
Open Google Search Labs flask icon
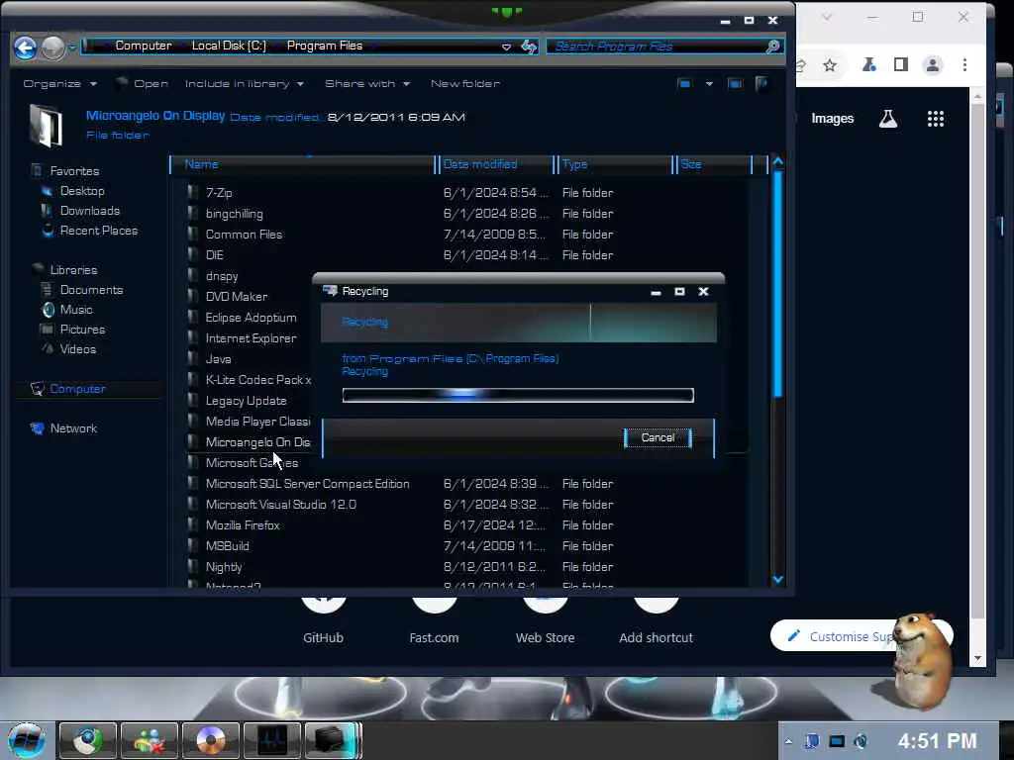pos(888,119)
